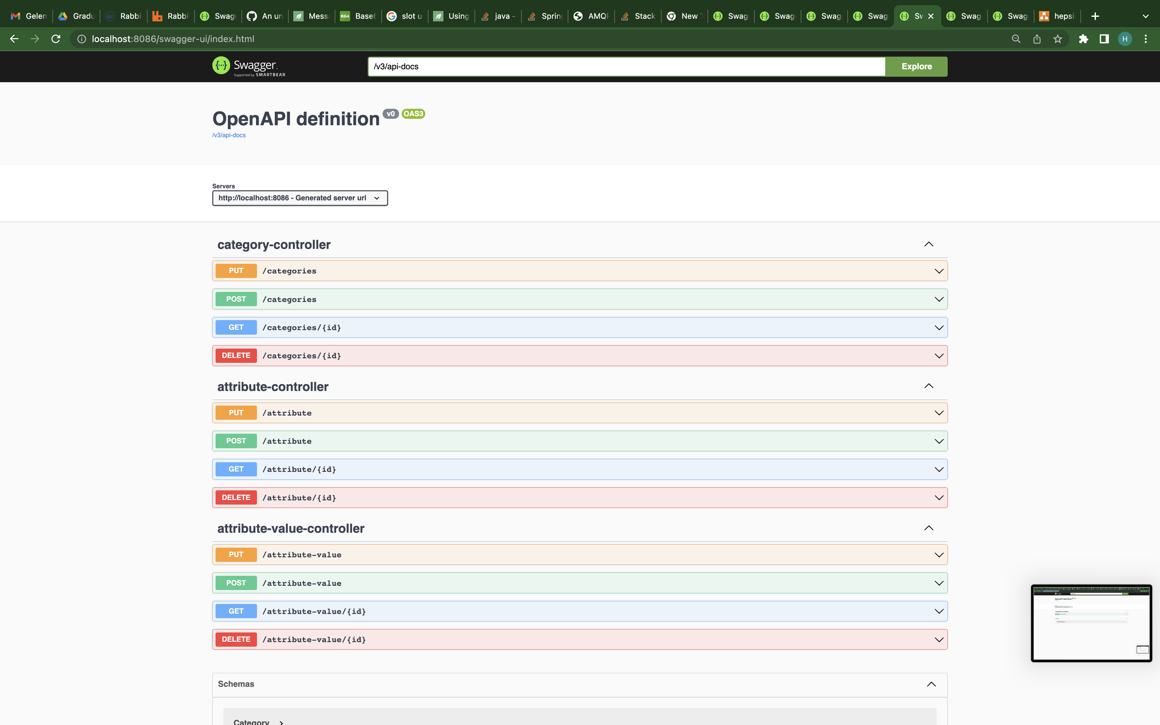The image size is (1160, 725).
Task: Switch to the GitHub browser tab
Action: [265, 16]
